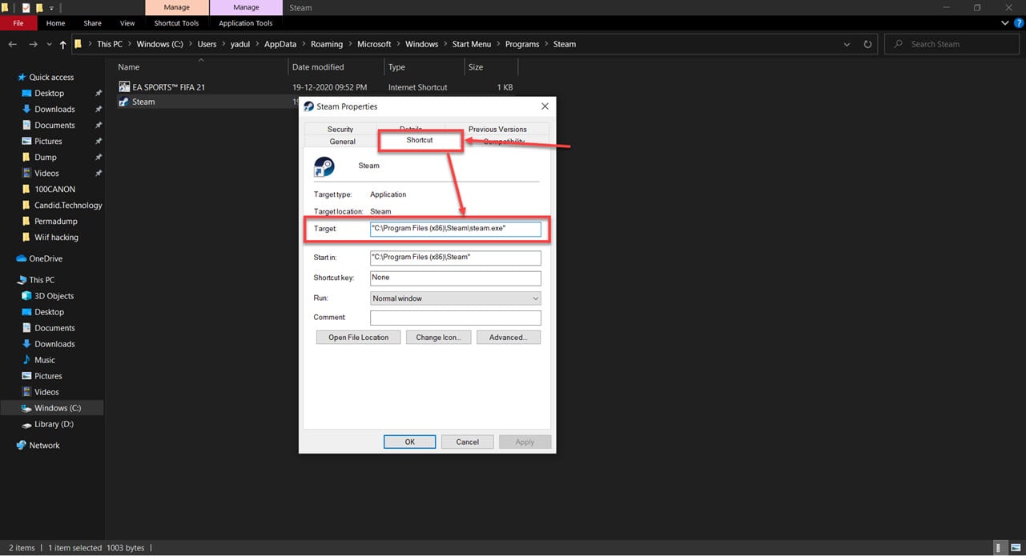Select the EA SPORTS FIFA 21 shortcut
The image size is (1026, 556).
coord(169,86)
